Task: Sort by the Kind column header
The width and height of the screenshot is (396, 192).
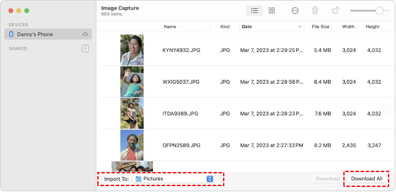Action: pos(225,27)
